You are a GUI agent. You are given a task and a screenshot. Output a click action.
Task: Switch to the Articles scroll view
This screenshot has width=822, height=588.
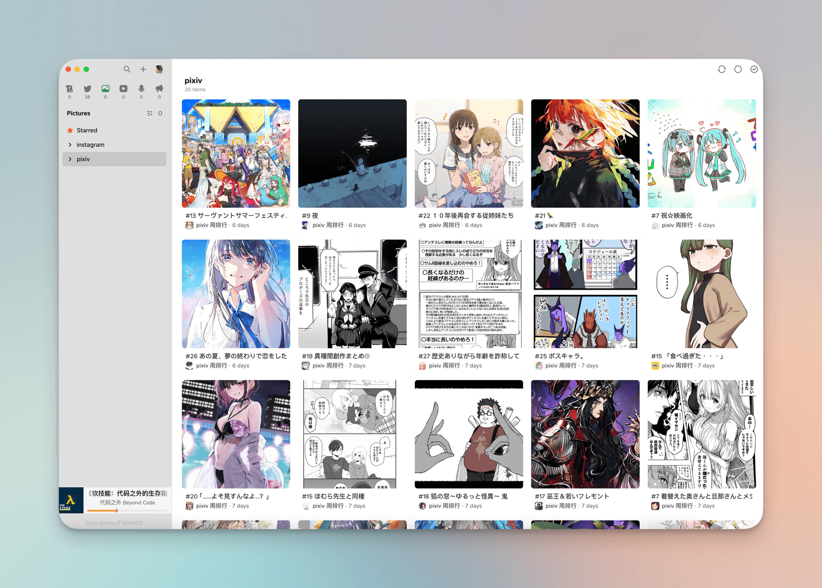click(69, 88)
